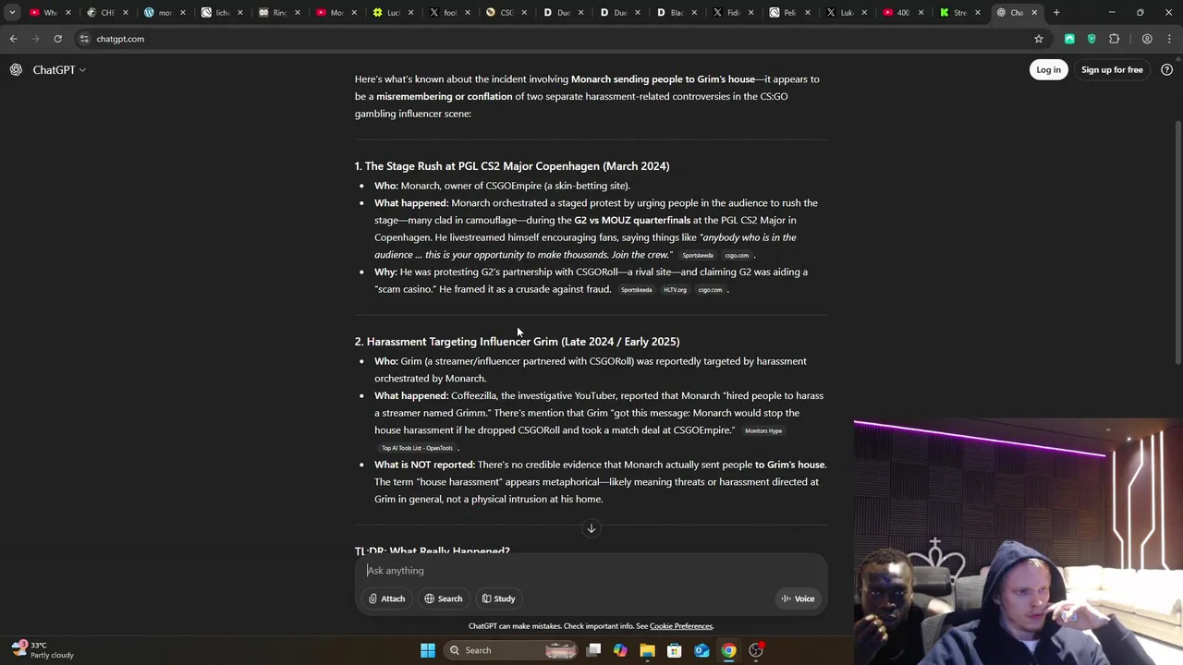Close the active ChatGPT tab
Screen dimensions: 1183x665
click(x=1034, y=13)
